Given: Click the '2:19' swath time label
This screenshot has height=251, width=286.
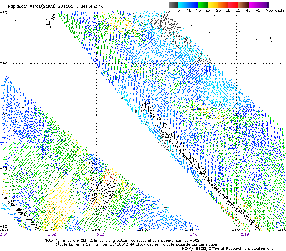Looking at the screenshot, I should pos(245,234).
